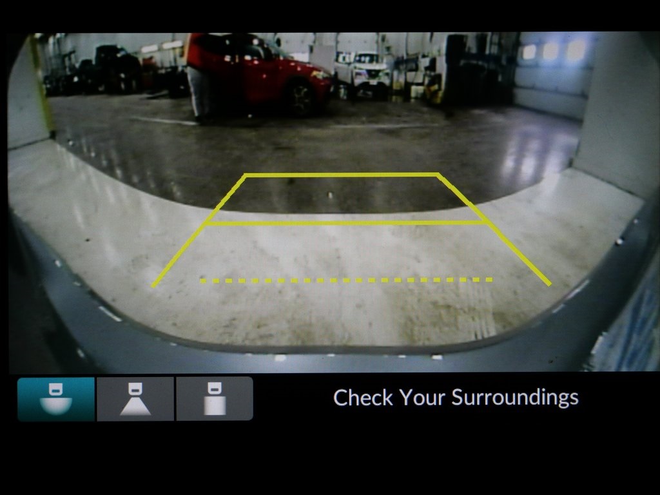The image size is (660, 495).
Task: Tap the top yellow distance guideline
Action: [342, 175]
